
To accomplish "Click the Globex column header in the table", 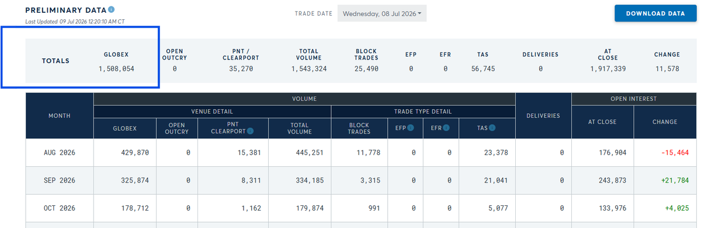I will click(125, 128).
